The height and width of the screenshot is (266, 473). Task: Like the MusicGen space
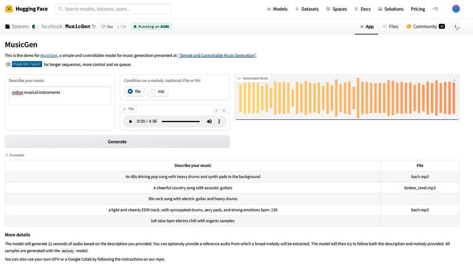tap(107, 27)
